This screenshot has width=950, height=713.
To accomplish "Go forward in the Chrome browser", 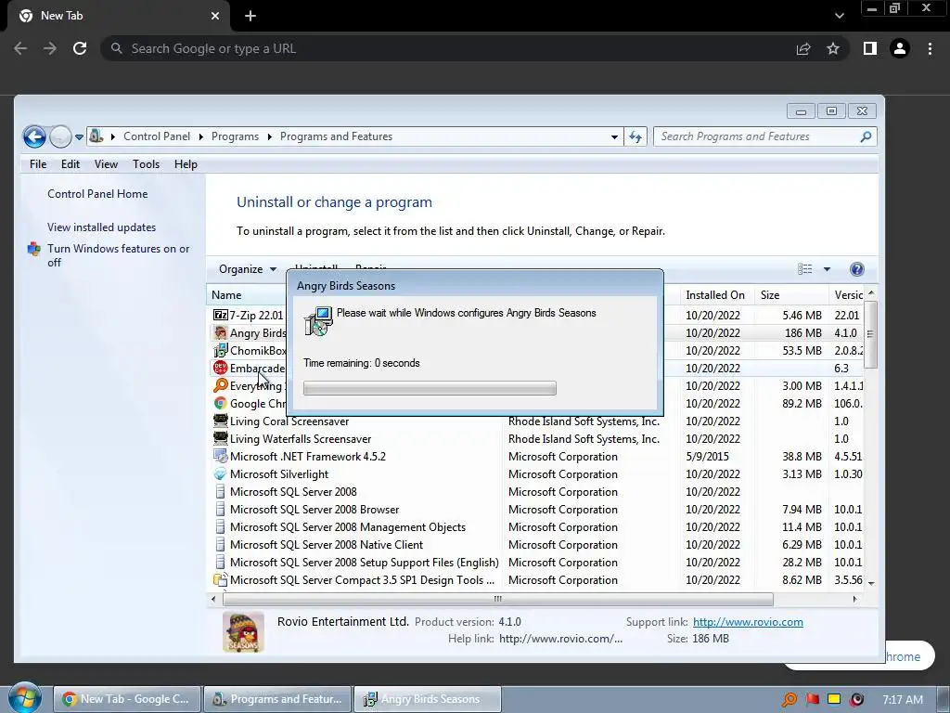I will pos(50,48).
